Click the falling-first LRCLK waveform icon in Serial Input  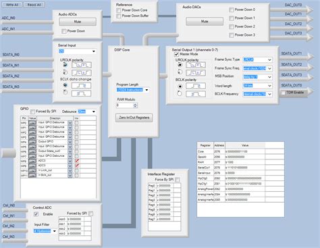82,65
